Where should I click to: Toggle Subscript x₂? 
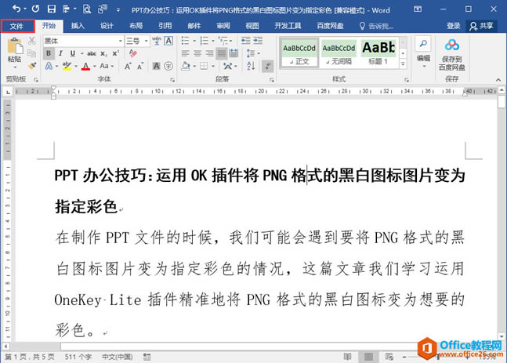click(x=103, y=53)
